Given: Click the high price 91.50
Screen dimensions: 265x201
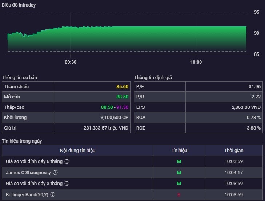Looking at the screenshot, I should [123, 107].
